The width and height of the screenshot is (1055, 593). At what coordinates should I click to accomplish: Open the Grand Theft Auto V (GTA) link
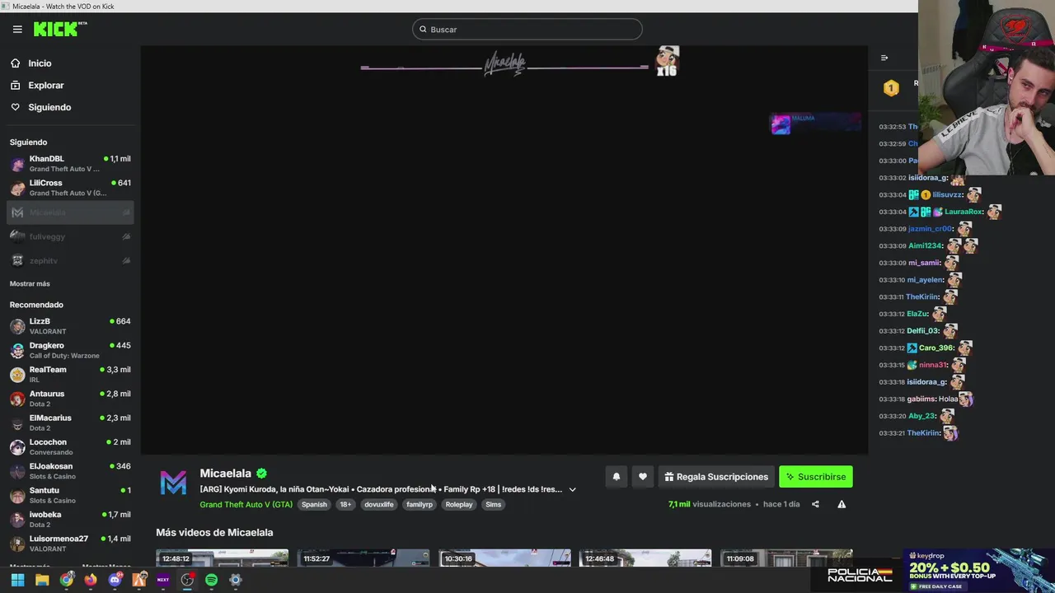246,504
